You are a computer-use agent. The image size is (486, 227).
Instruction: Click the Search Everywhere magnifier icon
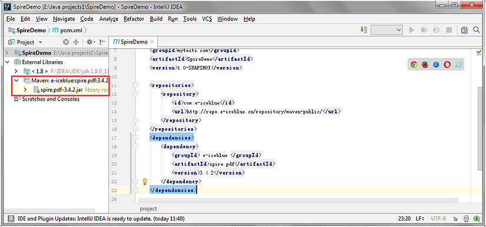(x=477, y=30)
